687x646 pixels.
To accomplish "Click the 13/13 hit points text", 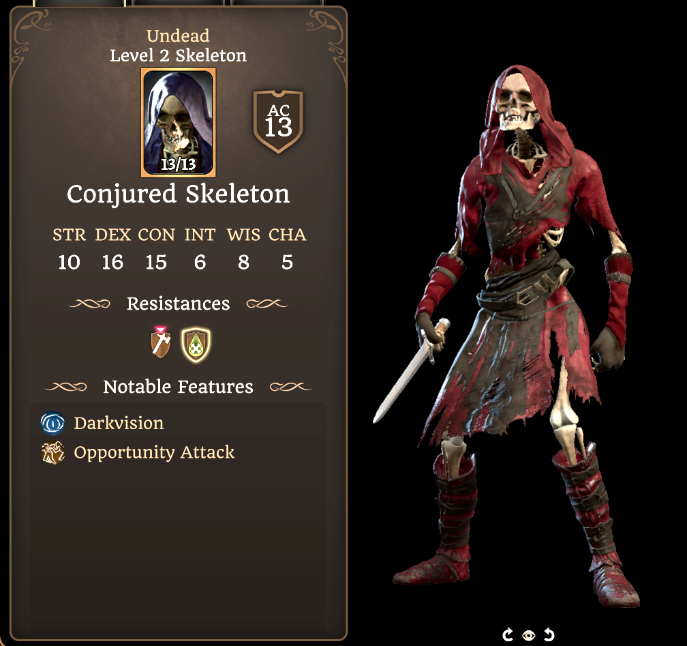I will tap(179, 164).
